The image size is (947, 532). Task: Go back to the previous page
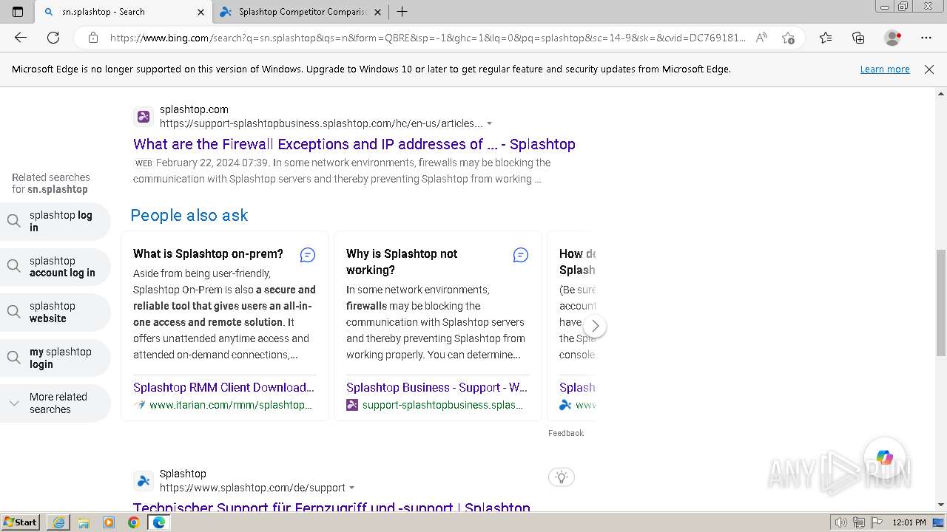tap(21, 38)
